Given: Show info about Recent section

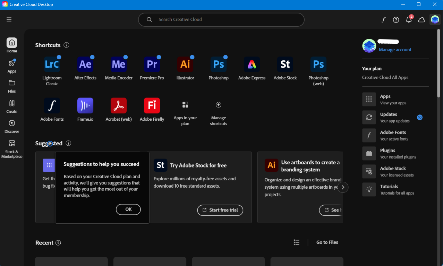Looking at the screenshot, I should pos(58,243).
